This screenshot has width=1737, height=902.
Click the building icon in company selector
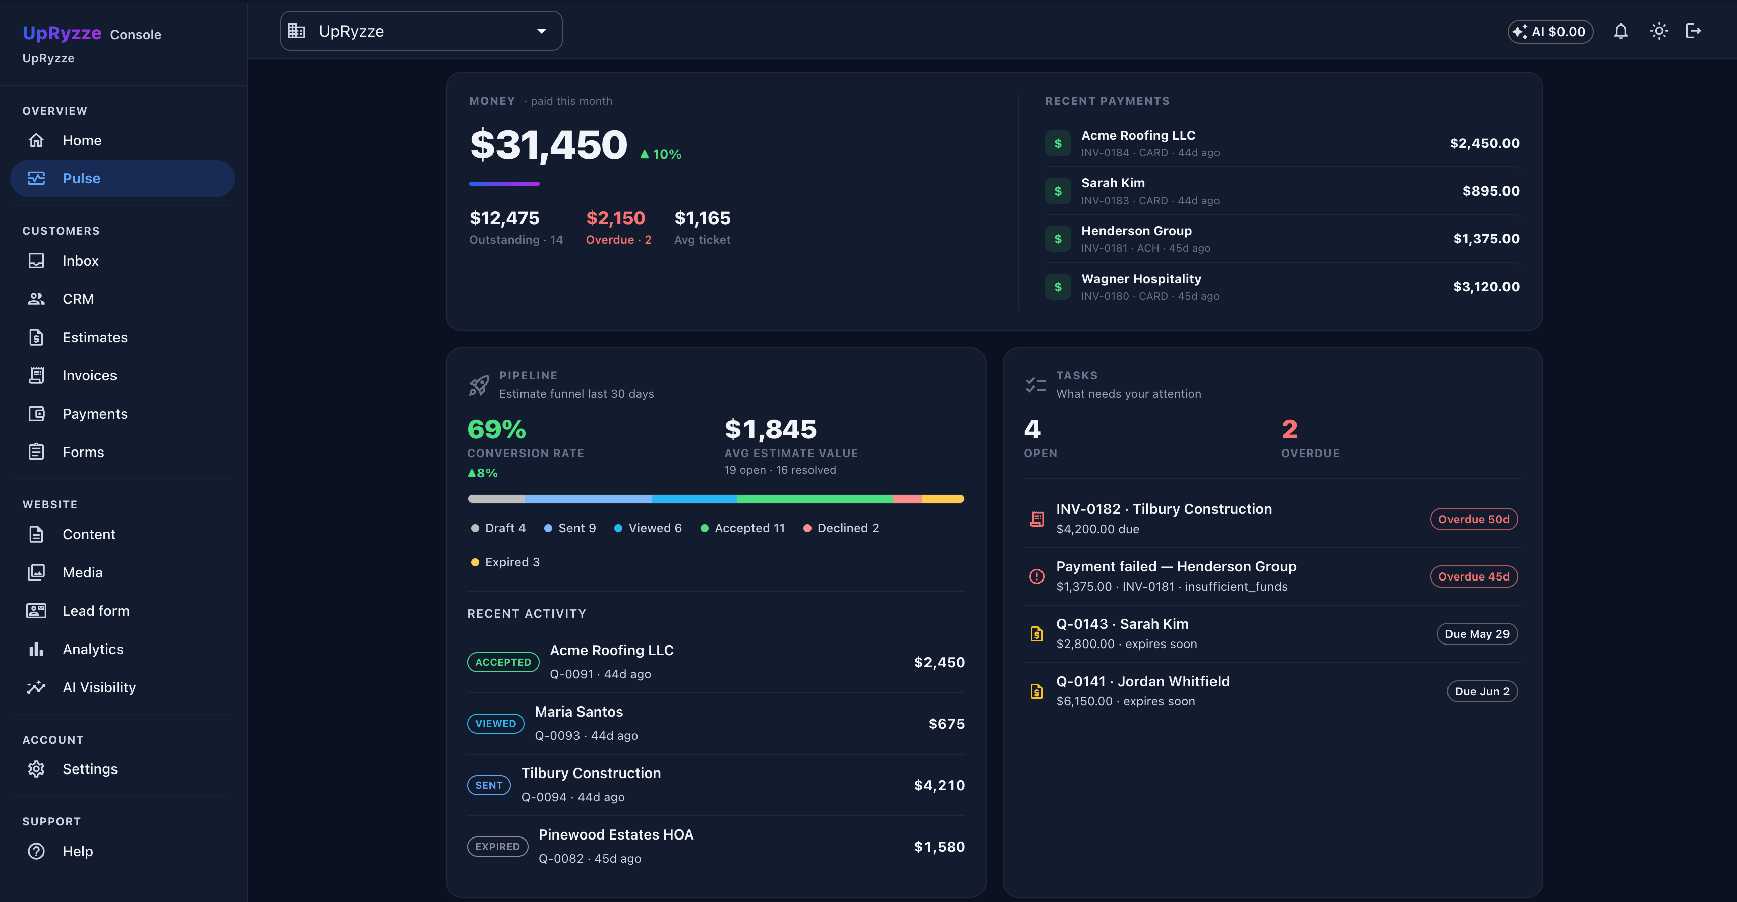point(297,31)
